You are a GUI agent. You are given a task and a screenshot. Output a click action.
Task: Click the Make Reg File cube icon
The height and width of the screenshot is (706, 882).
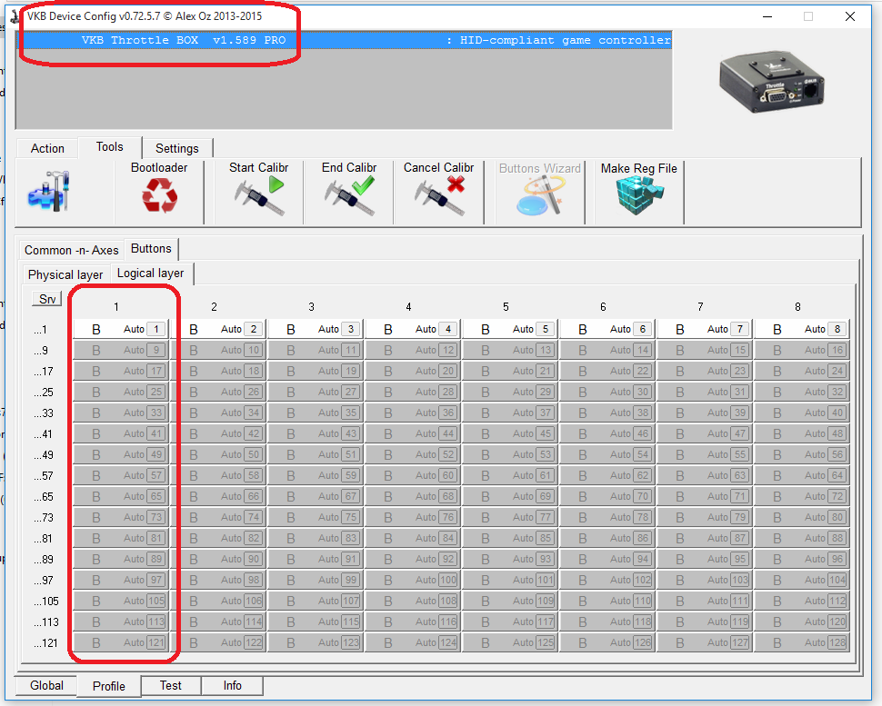click(639, 195)
